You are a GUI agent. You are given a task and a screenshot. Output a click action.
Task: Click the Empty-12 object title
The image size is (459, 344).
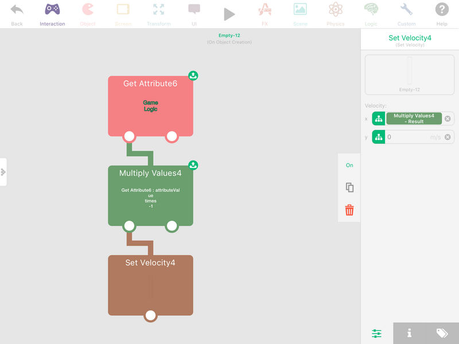coord(229,36)
